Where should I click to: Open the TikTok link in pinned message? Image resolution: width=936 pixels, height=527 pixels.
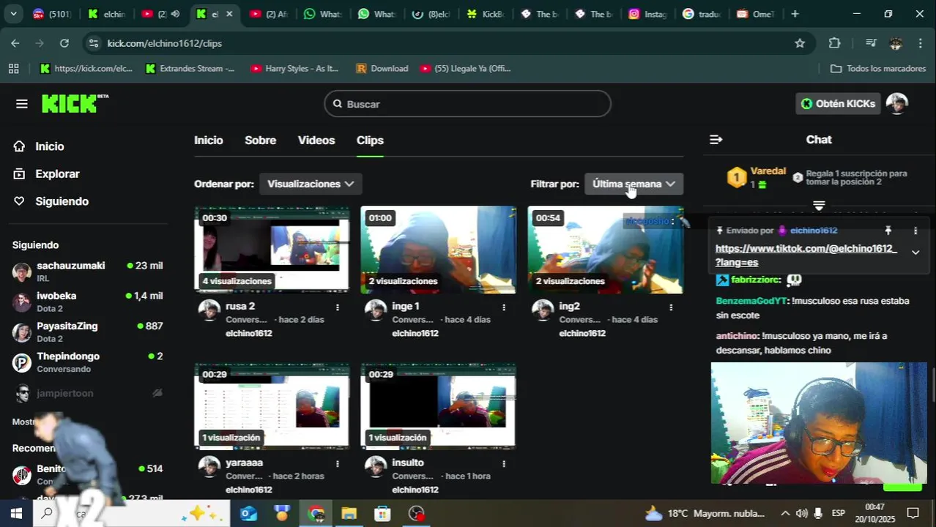click(806, 255)
